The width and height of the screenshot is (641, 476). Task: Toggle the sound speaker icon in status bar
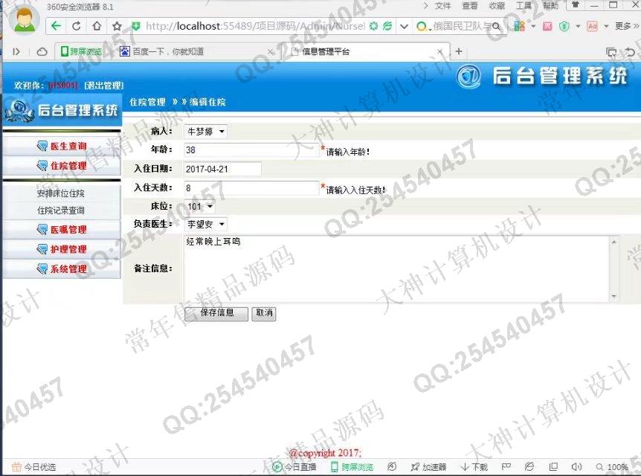(576, 467)
